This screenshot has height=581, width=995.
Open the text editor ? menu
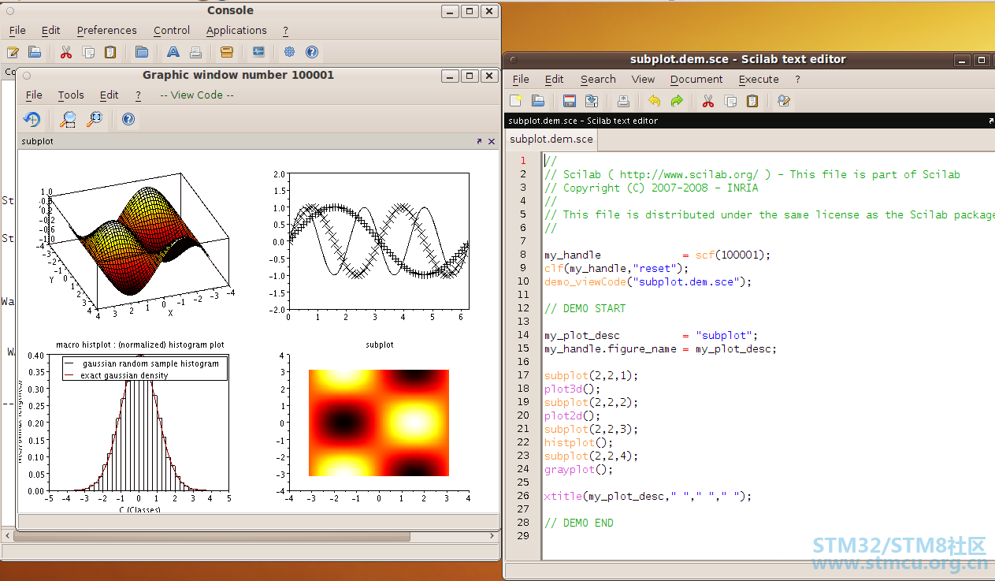(797, 79)
